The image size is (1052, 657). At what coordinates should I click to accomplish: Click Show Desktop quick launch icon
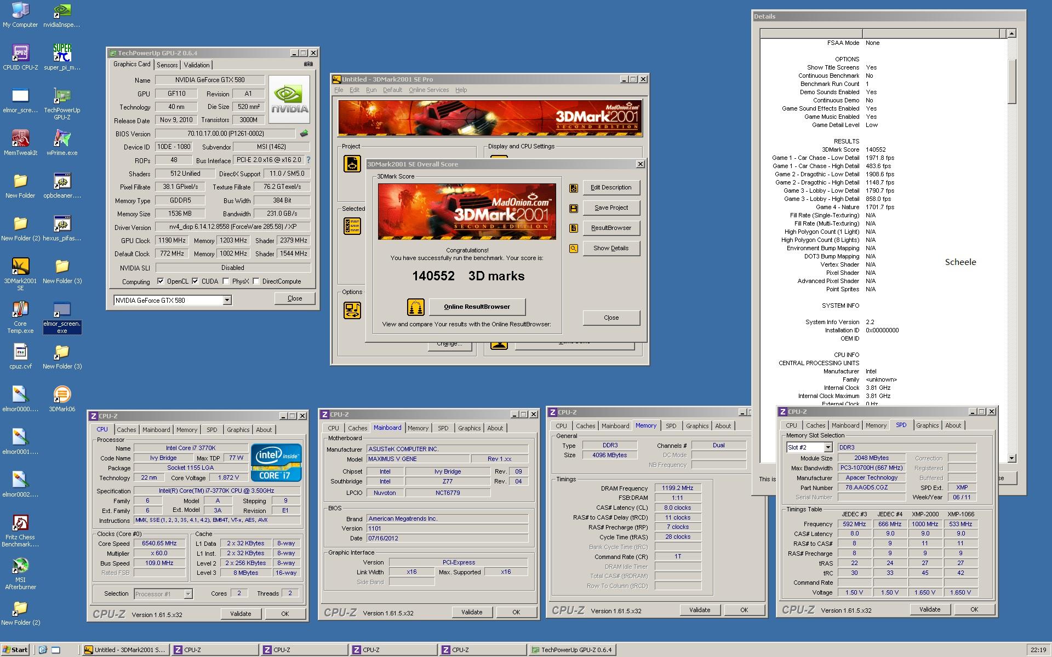tap(56, 650)
